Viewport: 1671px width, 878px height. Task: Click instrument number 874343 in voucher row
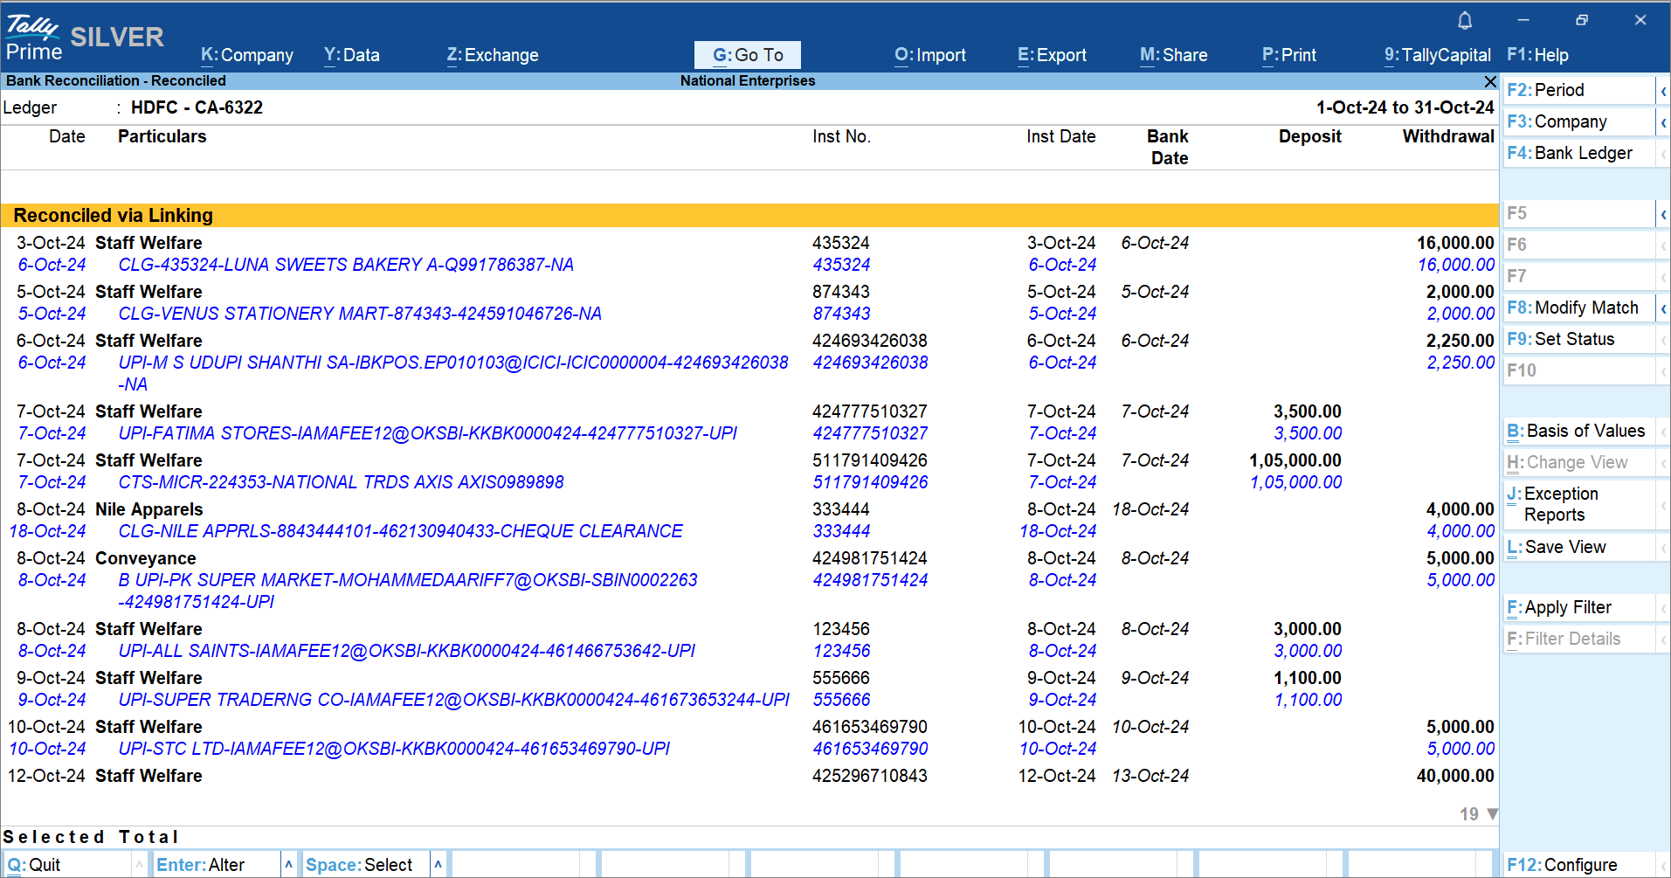click(x=841, y=292)
